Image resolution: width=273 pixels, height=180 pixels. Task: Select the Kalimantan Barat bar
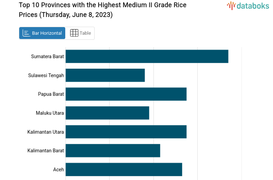[113, 150]
